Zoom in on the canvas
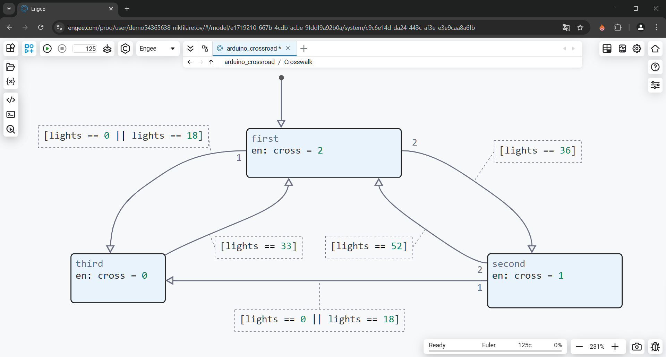Viewport: 666px width, 357px height. [x=615, y=347]
